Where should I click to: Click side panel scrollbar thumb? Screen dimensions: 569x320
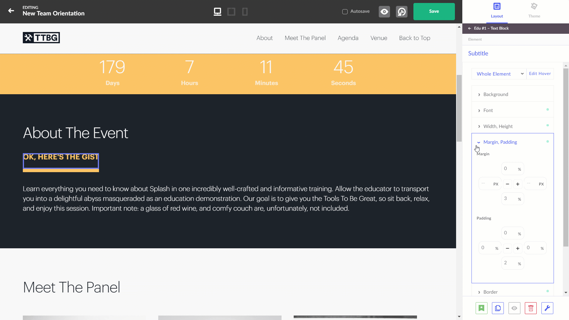pos(566,157)
